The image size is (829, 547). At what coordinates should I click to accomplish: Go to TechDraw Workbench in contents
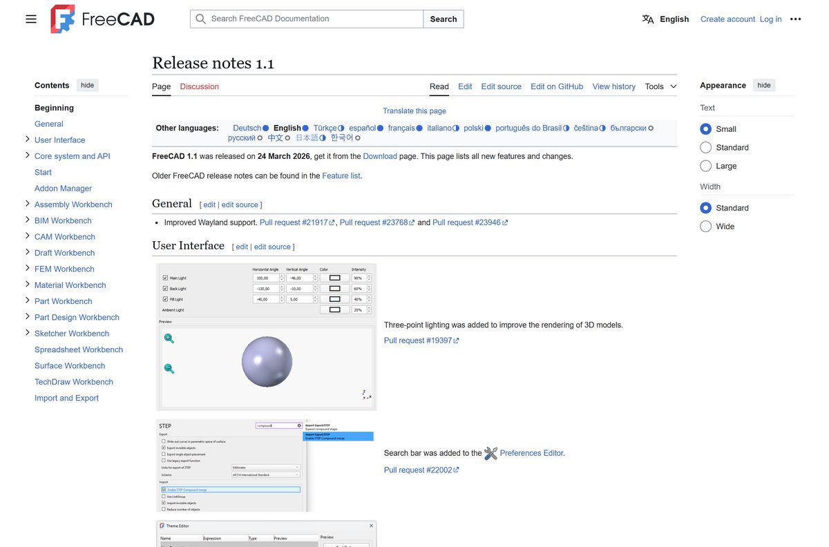(x=74, y=382)
